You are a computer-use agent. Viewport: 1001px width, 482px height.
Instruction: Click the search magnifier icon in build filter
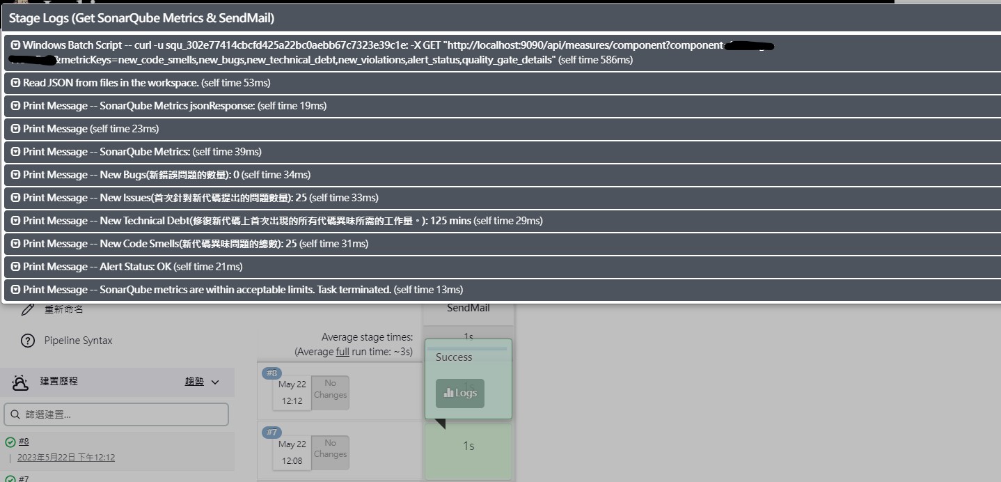[x=15, y=414]
